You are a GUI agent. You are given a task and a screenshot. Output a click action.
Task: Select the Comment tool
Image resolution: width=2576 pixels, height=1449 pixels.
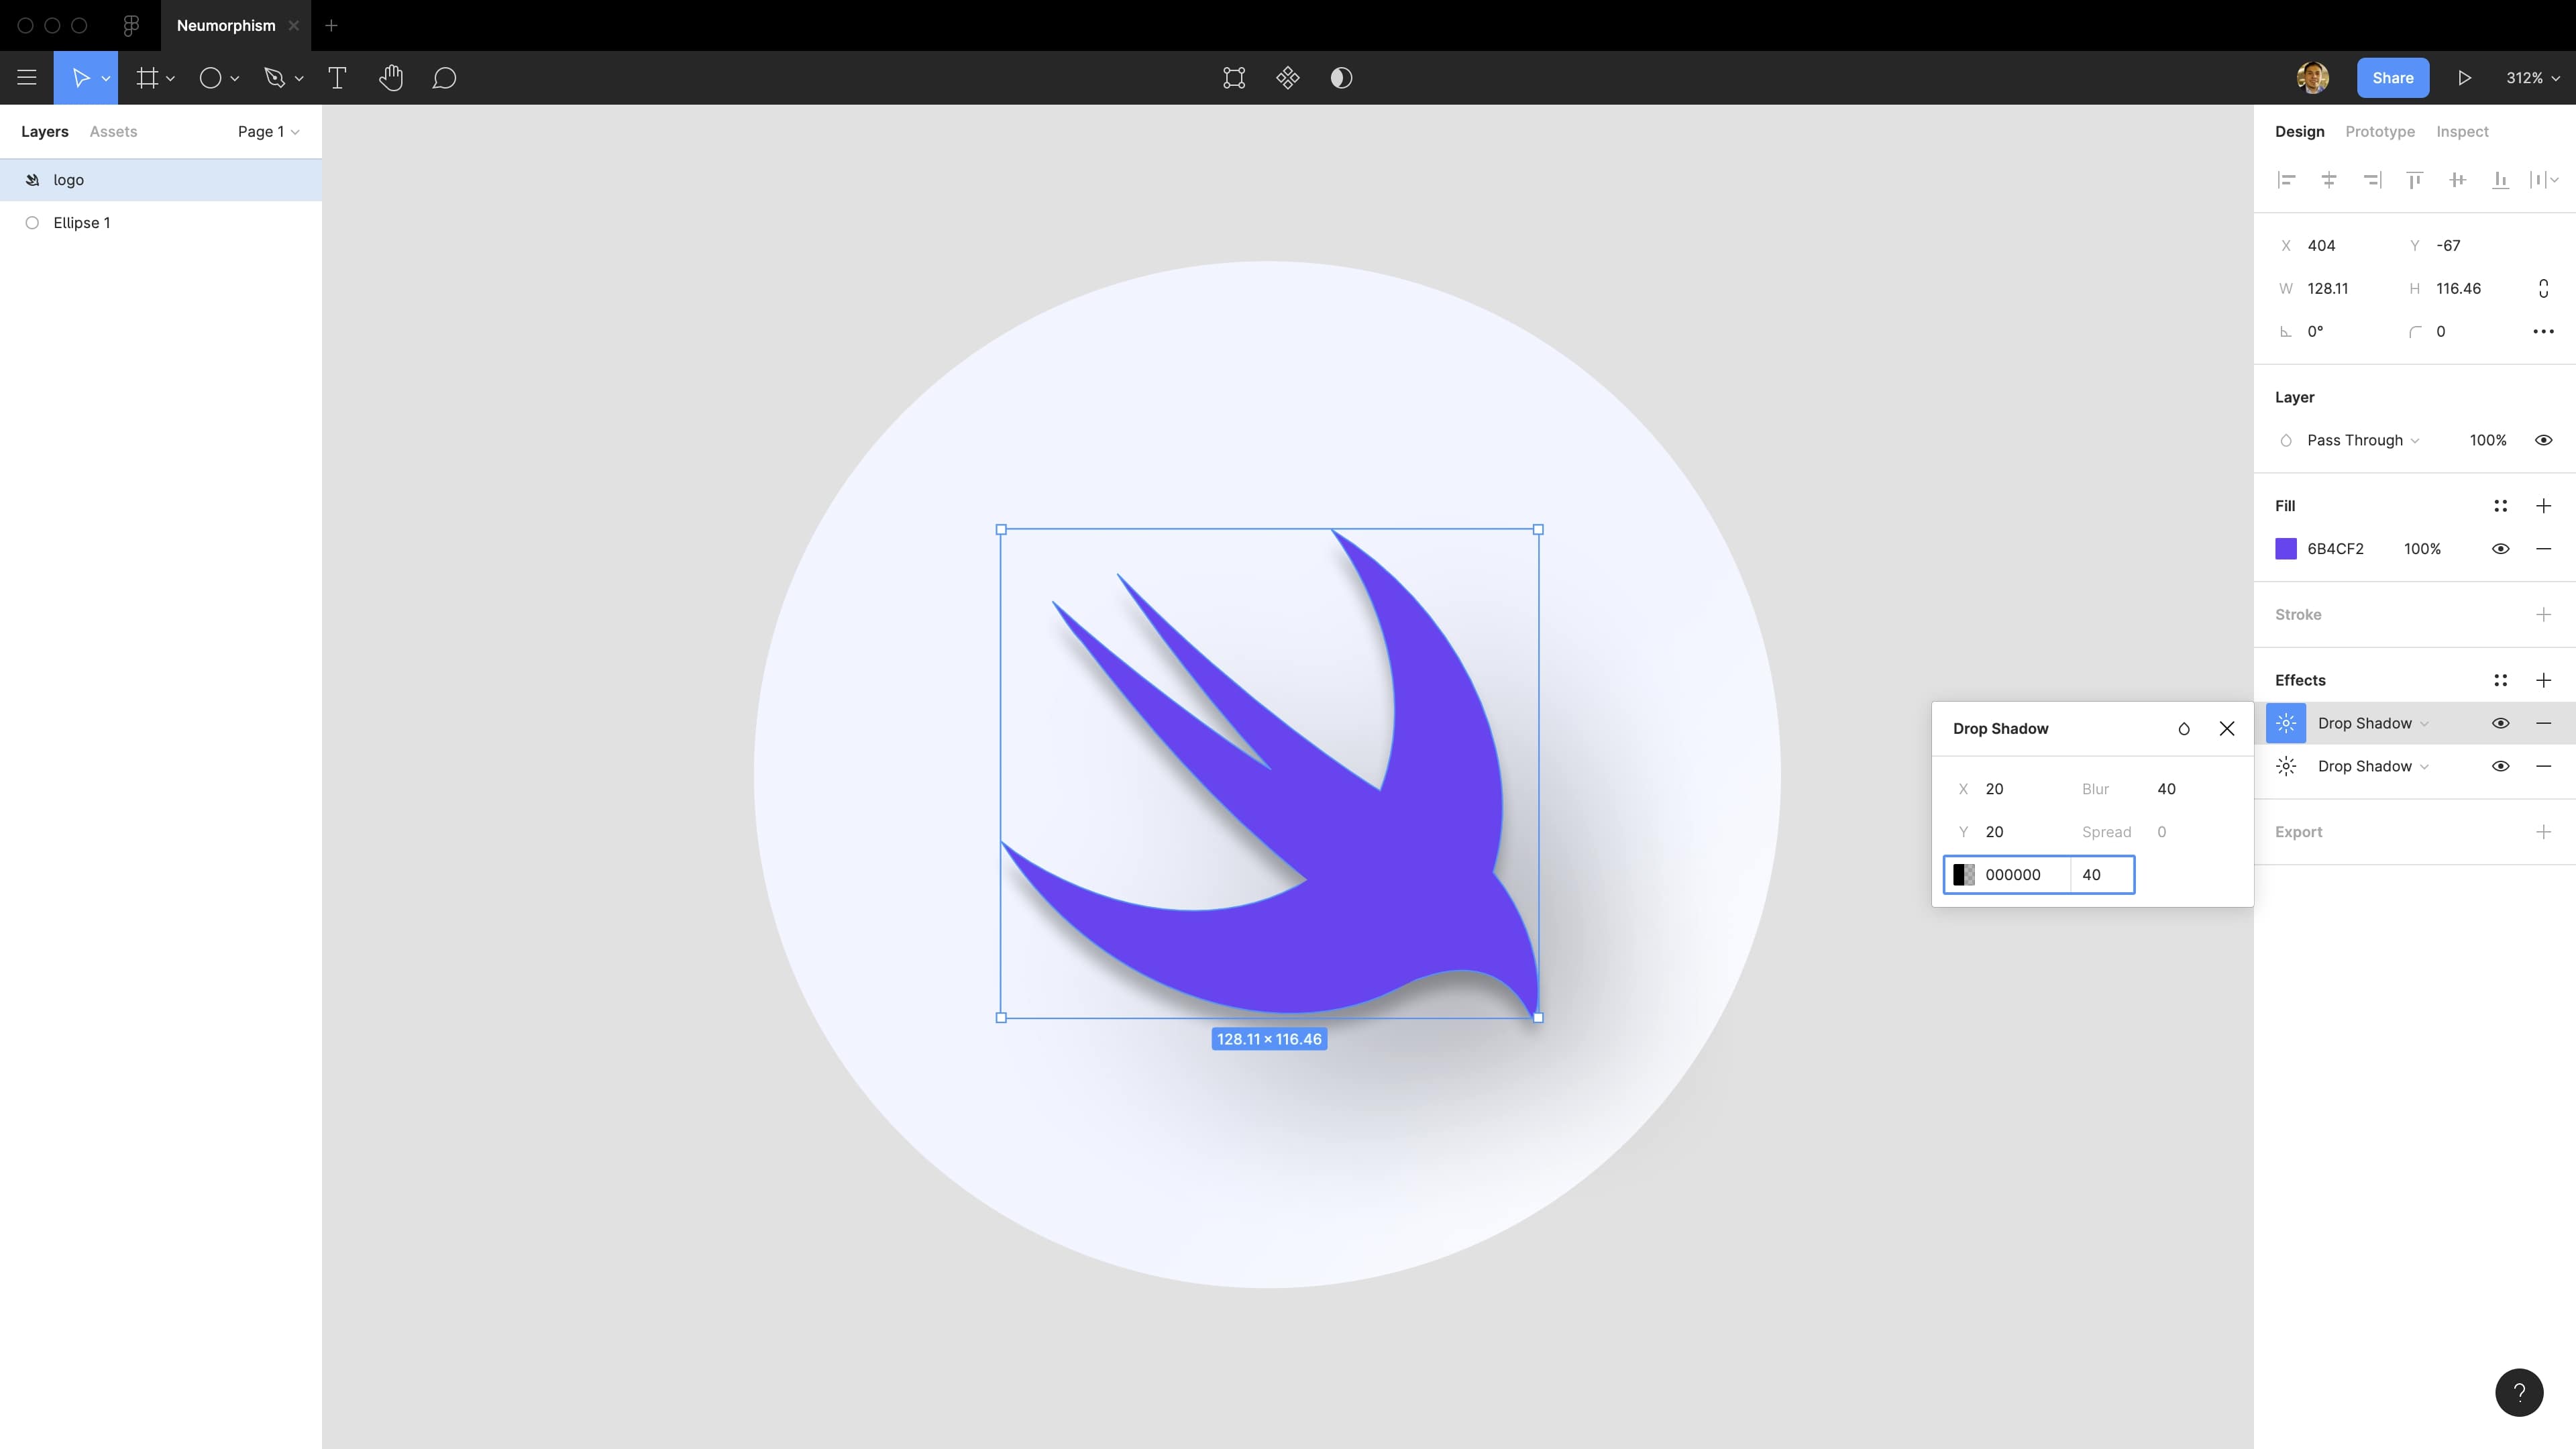(x=444, y=78)
